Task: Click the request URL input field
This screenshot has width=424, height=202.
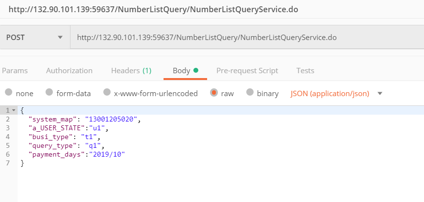Action: coord(245,37)
